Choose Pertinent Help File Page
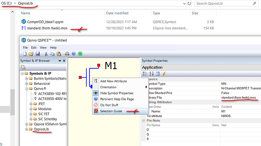Screen dimensions: 261x146 (120, 99)
